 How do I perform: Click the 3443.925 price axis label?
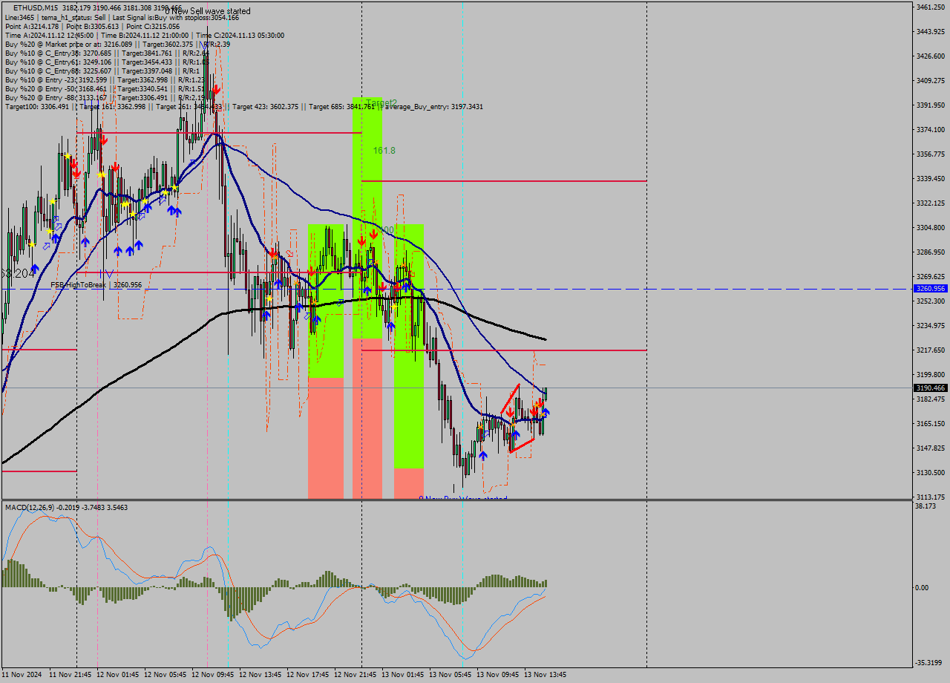coord(930,31)
